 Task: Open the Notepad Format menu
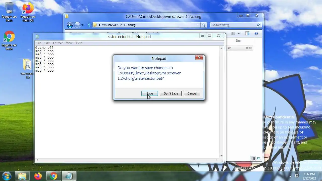point(58,43)
